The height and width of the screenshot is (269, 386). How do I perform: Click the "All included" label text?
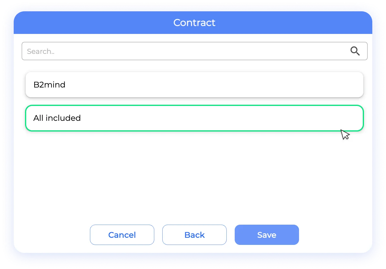click(x=57, y=118)
